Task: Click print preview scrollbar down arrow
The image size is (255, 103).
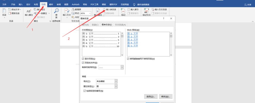Action: click(x=122, y=55)
